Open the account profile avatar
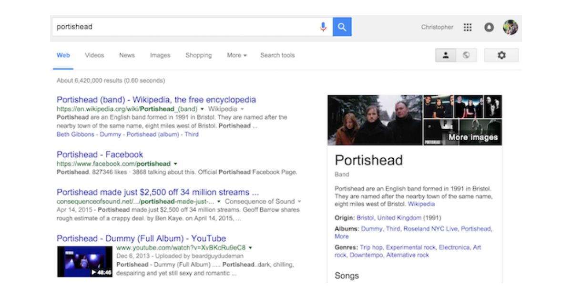Image resolution: width=572 pixels, height=298 pixels. click(x=510, y=27)
